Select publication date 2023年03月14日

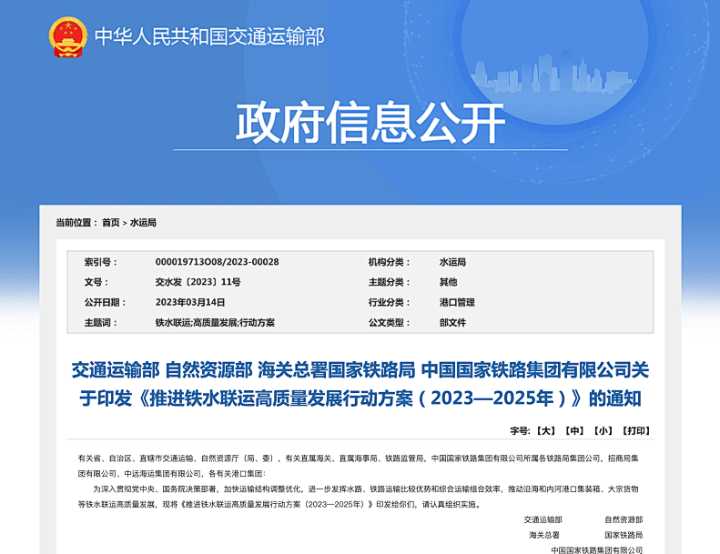point(190,303)
